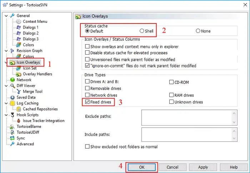Click the Sync arrows icon

[12, 138]
